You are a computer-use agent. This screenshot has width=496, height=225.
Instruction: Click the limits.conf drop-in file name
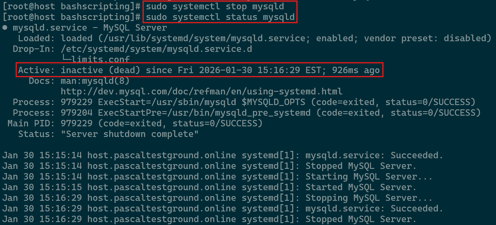click(x=100, y=59)
